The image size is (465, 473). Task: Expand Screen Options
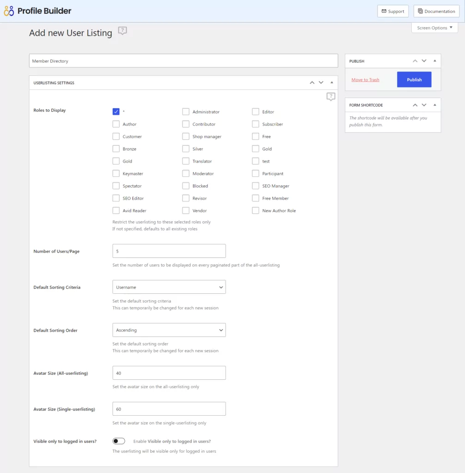click(434, 28)
